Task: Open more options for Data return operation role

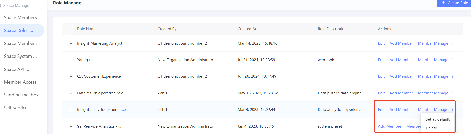Action: click(453, 93)
